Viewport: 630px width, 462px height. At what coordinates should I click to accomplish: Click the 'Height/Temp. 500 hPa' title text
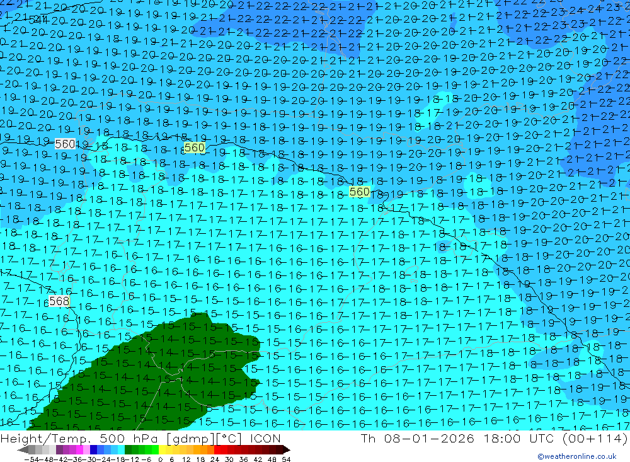(x=79, y=438)
